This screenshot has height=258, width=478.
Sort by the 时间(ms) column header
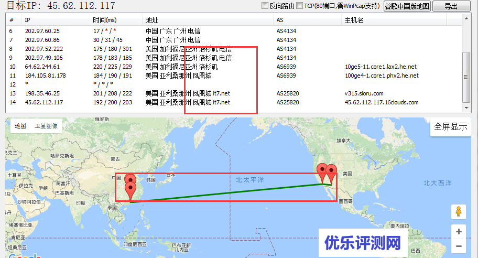[116, 20]
